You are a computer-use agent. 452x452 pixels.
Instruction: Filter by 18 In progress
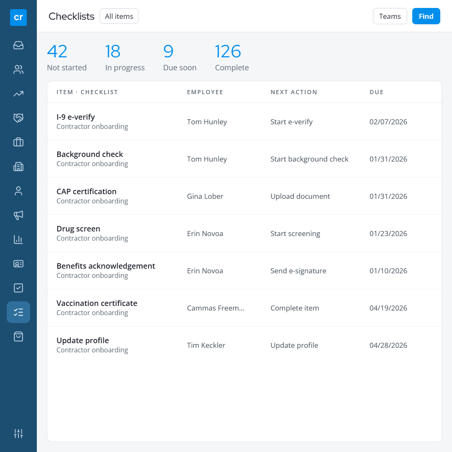125,57
